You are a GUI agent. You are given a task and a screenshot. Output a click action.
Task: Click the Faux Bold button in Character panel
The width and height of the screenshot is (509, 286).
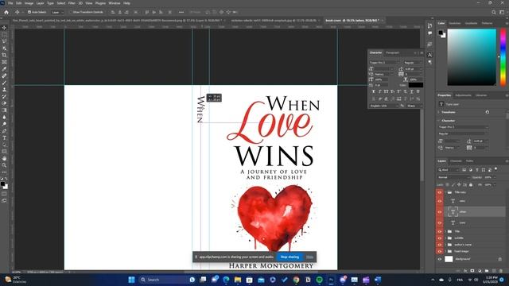[x=373, y=92]
